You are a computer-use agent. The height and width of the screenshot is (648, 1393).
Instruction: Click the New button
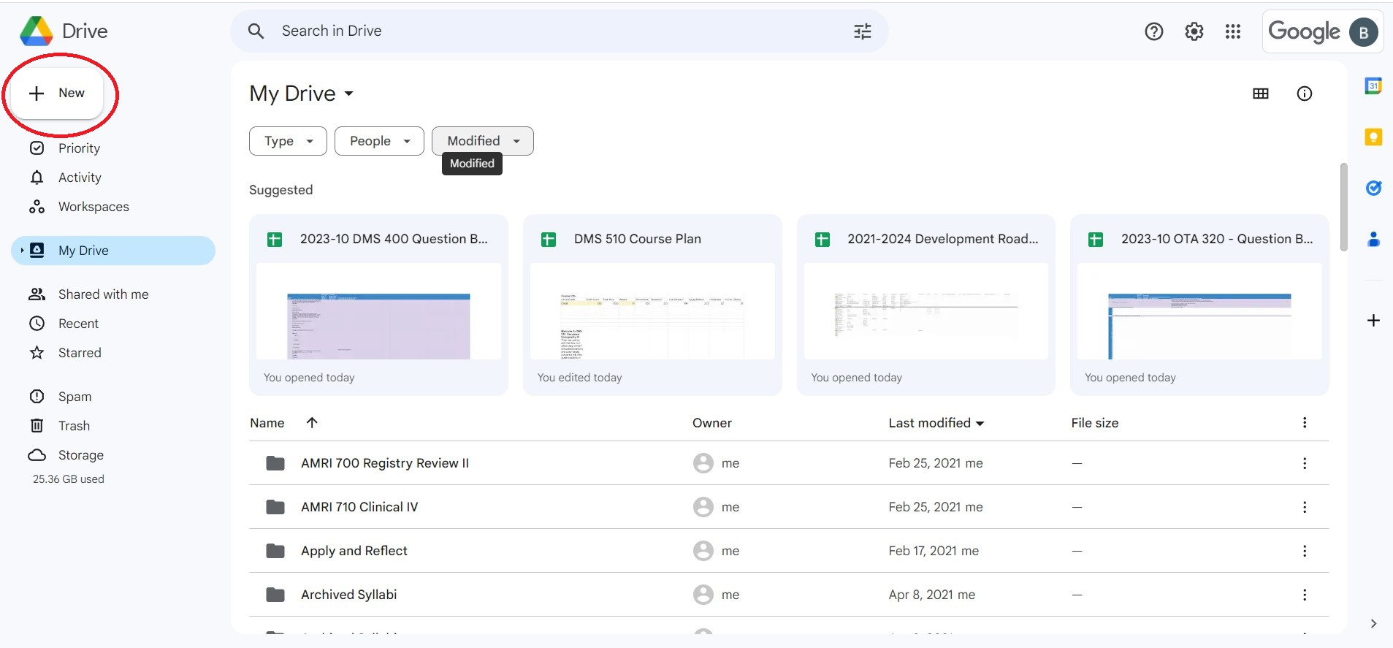pos(58,94)
